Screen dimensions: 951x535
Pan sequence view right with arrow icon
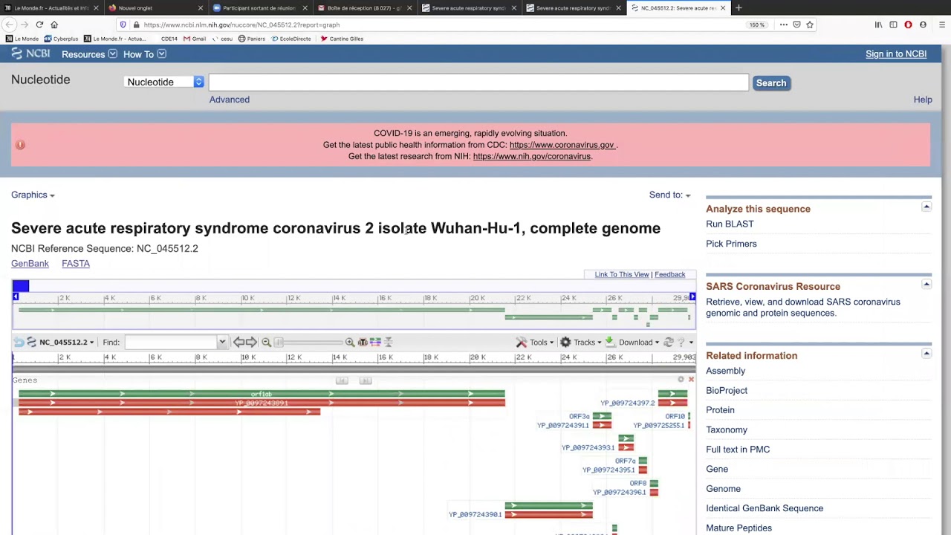pos(251,342)
